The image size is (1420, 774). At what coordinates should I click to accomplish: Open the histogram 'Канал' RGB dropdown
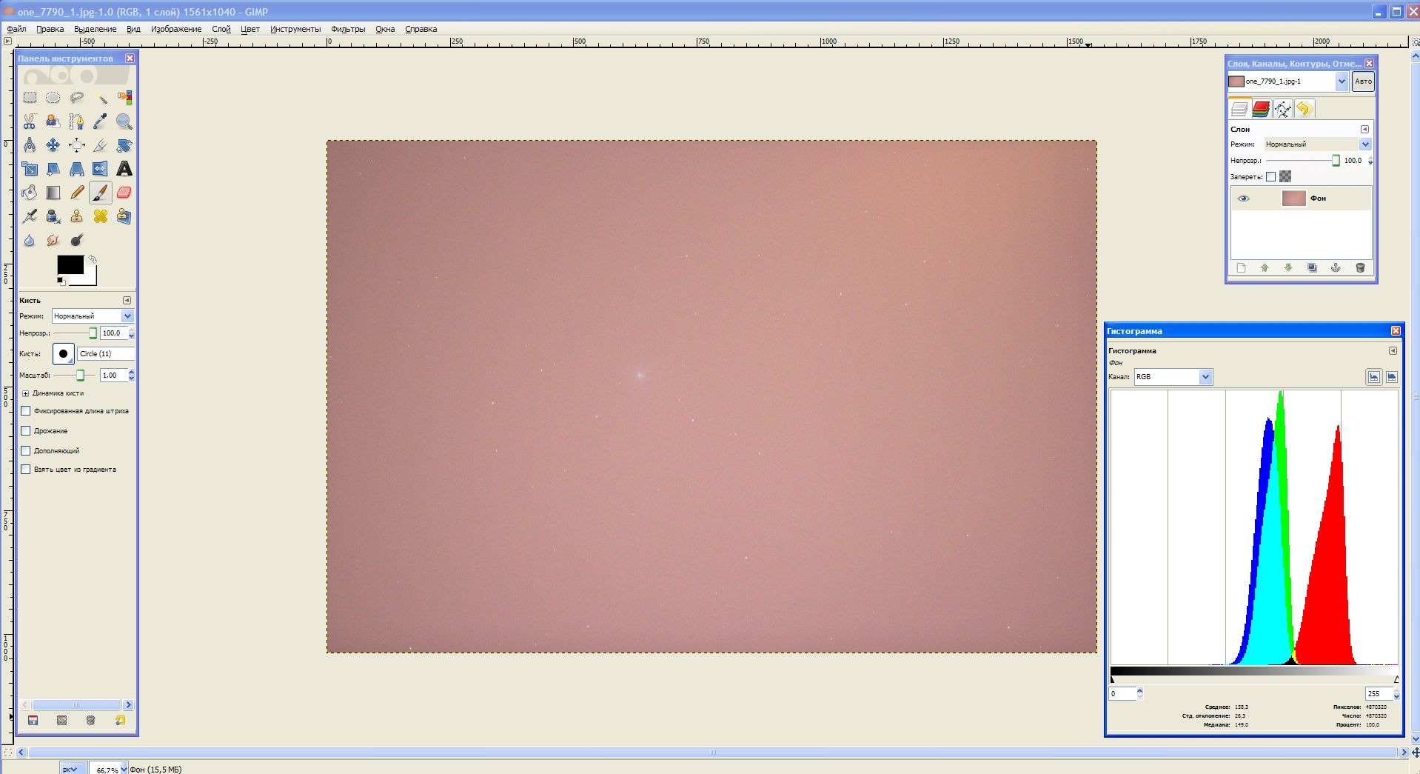(1173, 377)
